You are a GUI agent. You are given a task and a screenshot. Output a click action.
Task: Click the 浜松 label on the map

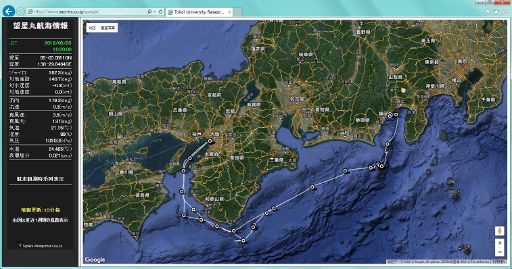click(x=345, y=132)
